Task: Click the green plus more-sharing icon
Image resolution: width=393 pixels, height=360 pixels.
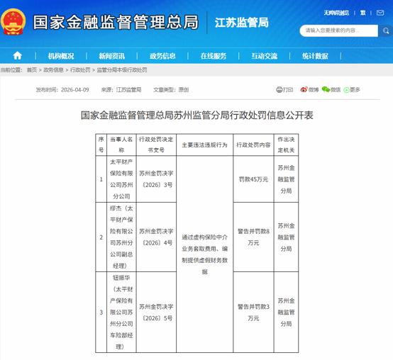Action: tap(346, 90)
